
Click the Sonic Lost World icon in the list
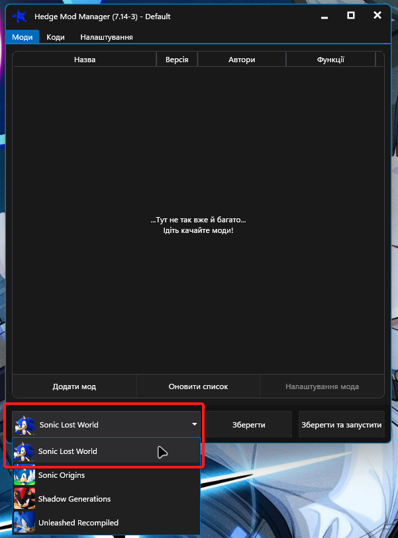[24, 451]
